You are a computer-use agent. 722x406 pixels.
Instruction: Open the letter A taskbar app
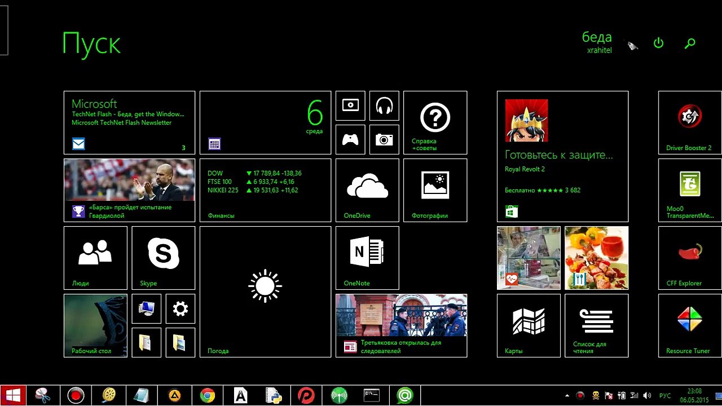[240, 396]
